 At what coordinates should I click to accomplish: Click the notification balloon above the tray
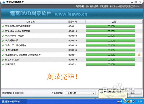[113, 94]
